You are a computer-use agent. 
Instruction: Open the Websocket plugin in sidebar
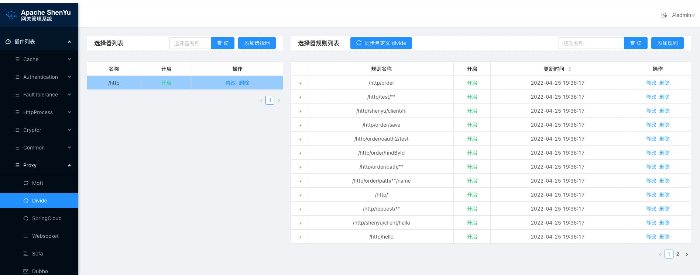pyautogui.click(x=45, y=236)
